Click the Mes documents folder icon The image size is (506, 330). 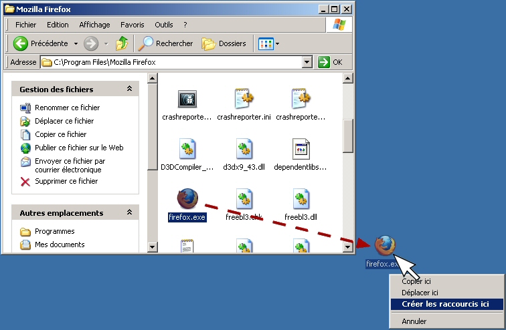click(x=25, y=244)
